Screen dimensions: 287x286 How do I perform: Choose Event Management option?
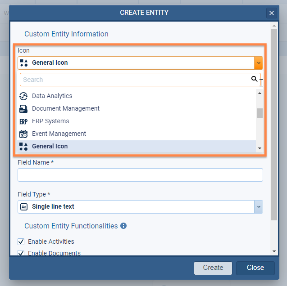[59, 134]
